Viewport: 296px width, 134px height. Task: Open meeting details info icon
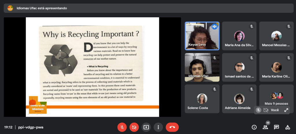tap(254, 127)
